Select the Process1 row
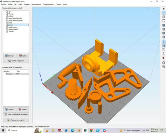Viewport: 166px width, 133px height. pyautogui.click(x=16, y=74)
